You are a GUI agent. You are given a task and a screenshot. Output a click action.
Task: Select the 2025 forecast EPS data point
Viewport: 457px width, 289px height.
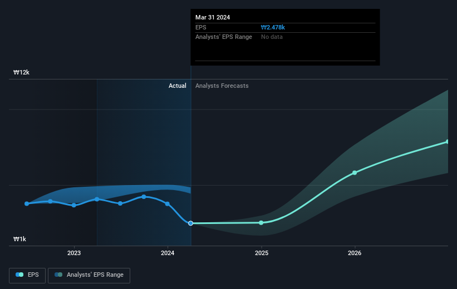[x=261, y=223]
